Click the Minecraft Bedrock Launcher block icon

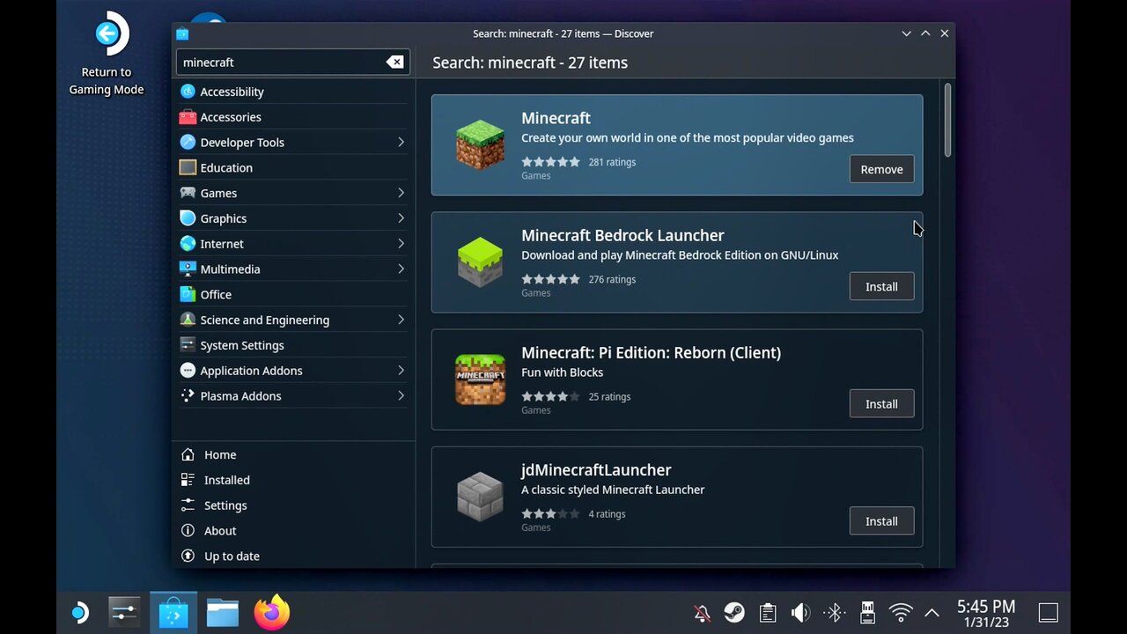480,262
